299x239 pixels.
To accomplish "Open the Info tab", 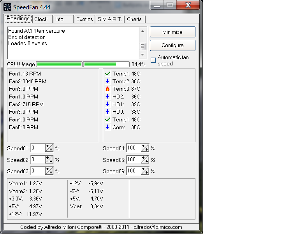I will point(63,19).
